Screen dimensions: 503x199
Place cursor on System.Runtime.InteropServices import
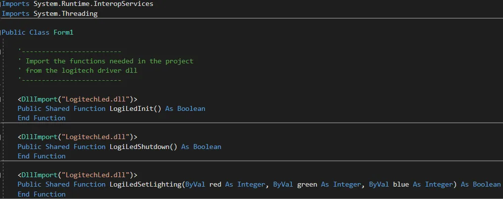coord(93,4)
